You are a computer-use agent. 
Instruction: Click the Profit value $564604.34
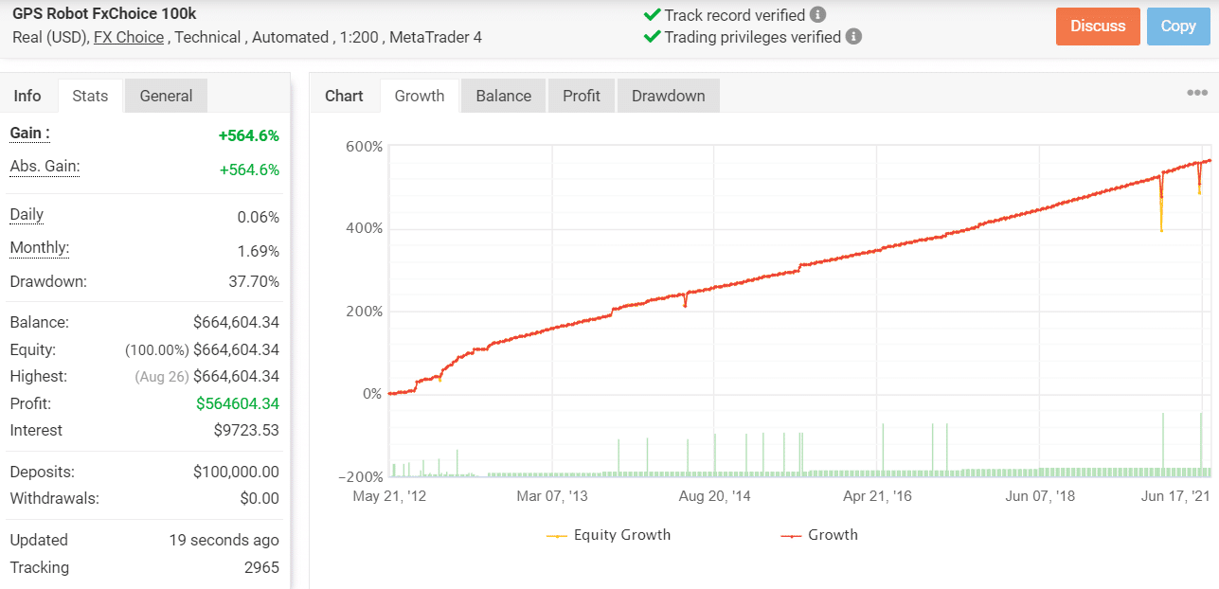pyautogui.click(x=238, y=403)
